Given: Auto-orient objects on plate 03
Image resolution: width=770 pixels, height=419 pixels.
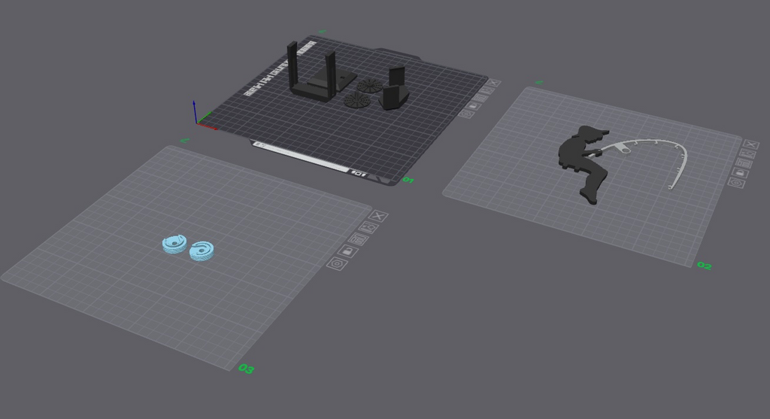Looking at the screenshot, I should coord(368,227).
